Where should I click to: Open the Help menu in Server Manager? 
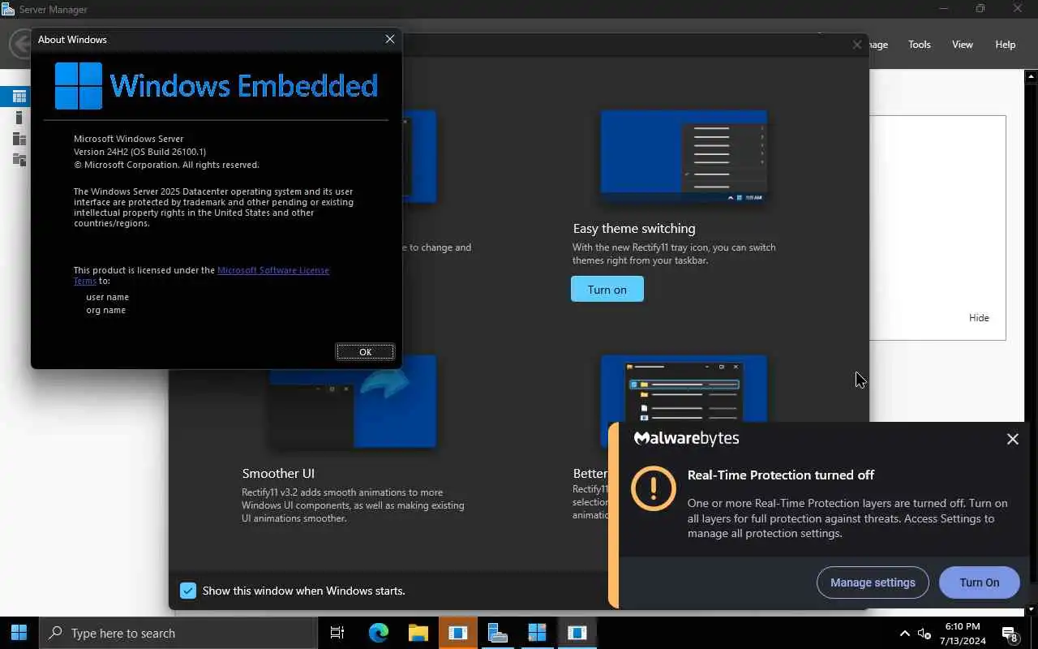pos(1006,45)
